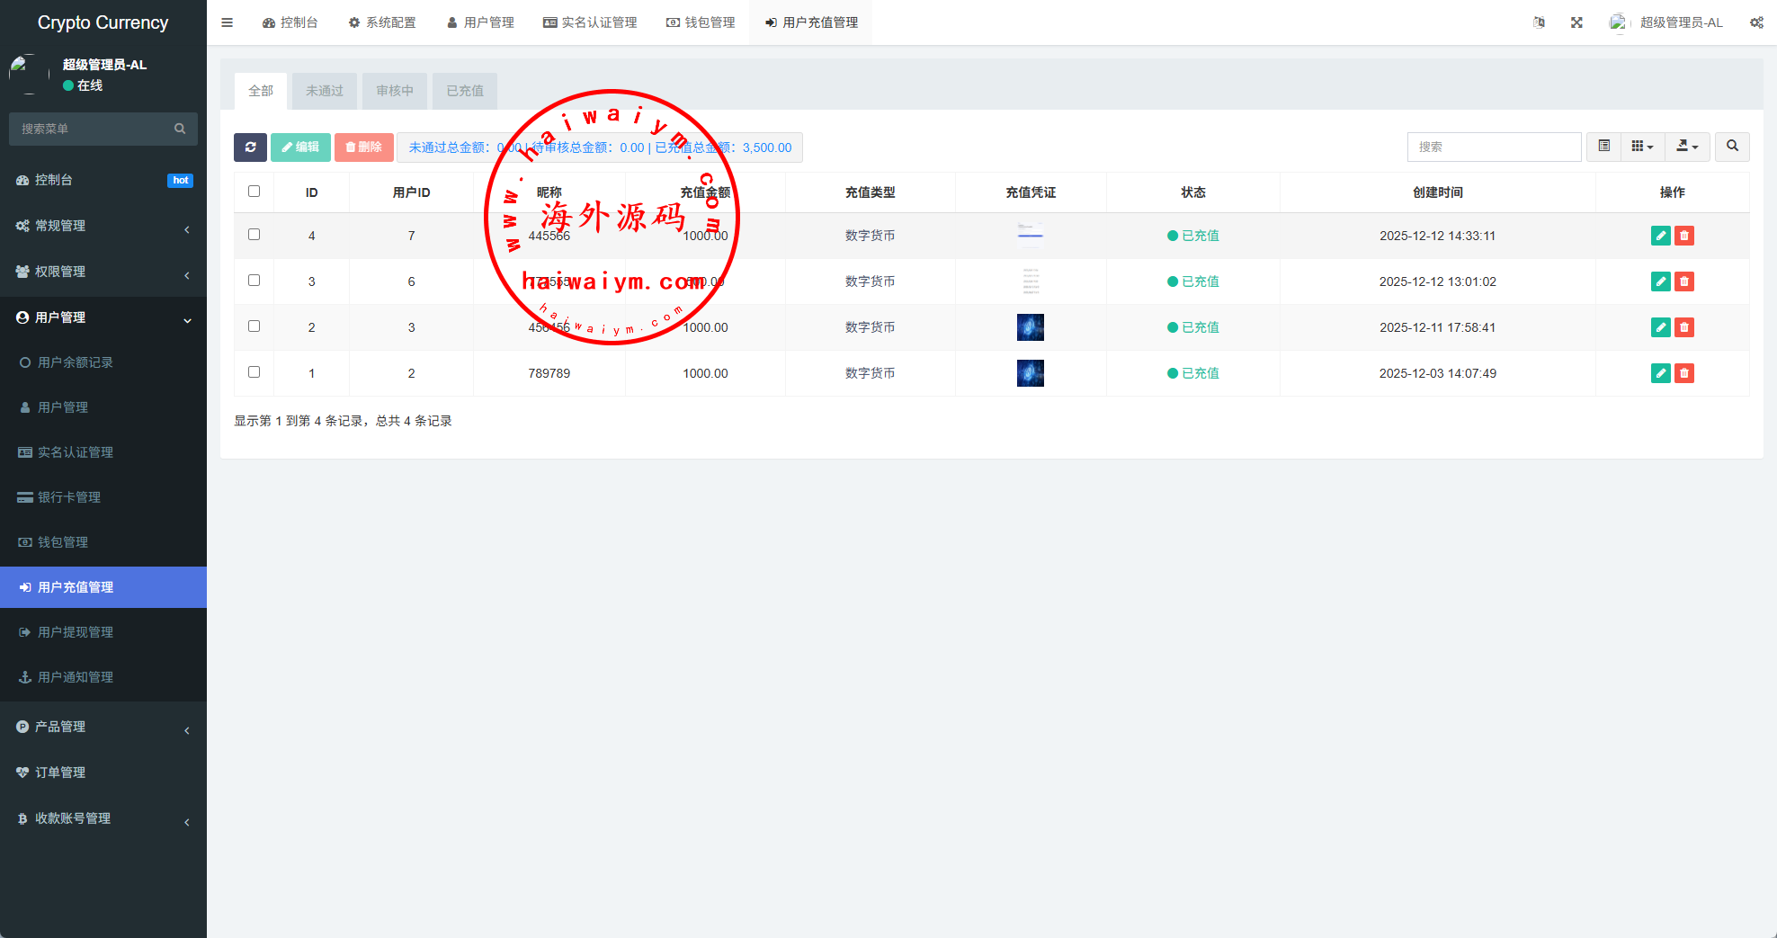The height and width of the screenshot is (938, 1777).
Task: Open recharge voucher thumbnail for record ID 2
Action: 1030,327
